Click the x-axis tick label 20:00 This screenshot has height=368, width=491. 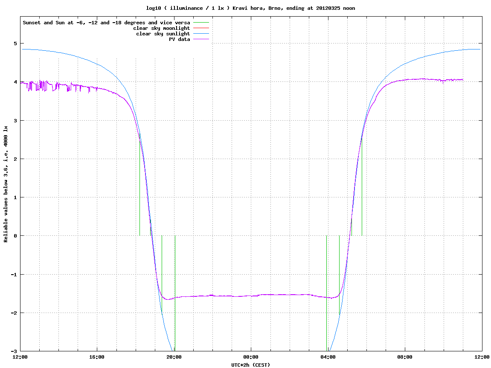tap(174, 357)
